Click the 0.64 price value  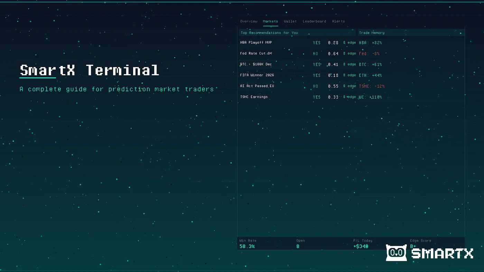[333, 54]
